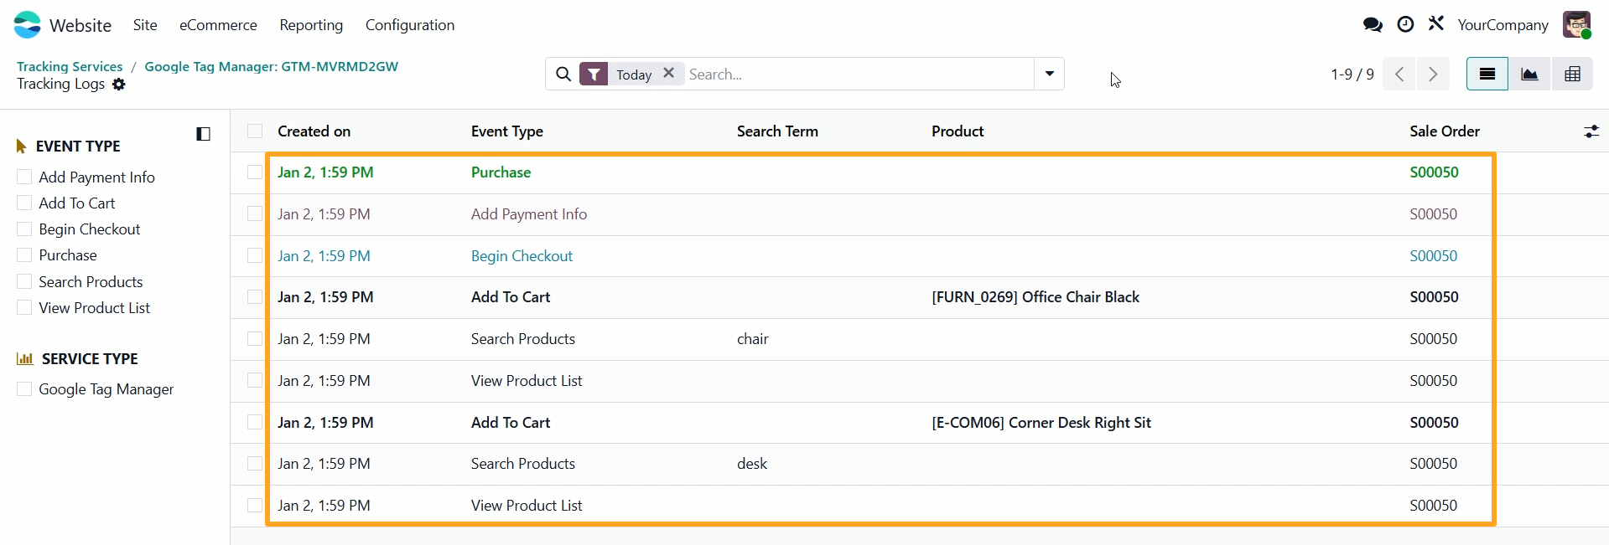Open the activities clock icon
The height and width of the screenshot is (545, 1609).
pyautogui.click(x=1405, y=25)
